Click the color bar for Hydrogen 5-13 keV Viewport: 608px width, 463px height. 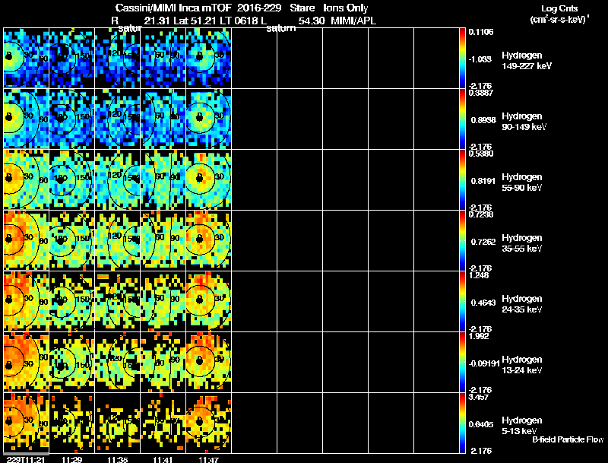462,423
